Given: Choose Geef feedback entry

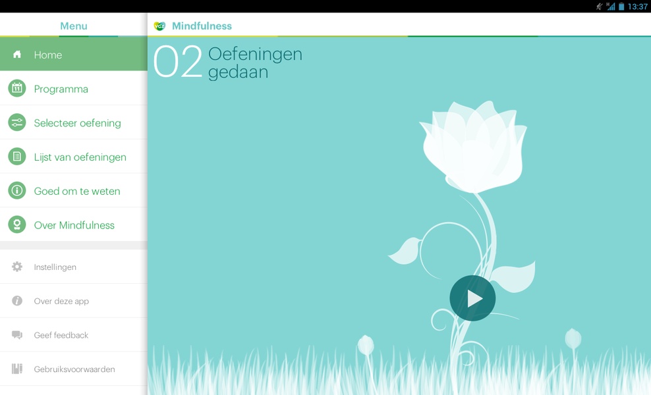Looking at the screenshot, I should point(74,335).
